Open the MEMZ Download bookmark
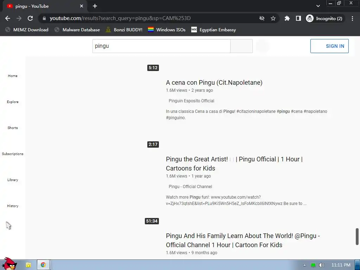360x270 pixels. coord(27,30)
